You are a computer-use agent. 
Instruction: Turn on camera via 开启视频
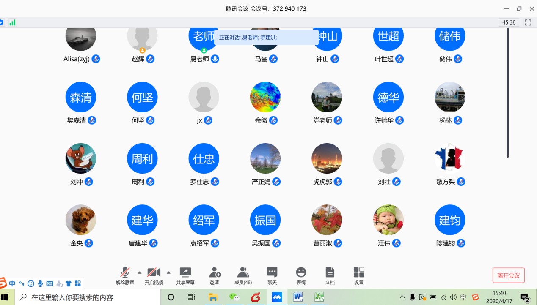click(154, 275)
